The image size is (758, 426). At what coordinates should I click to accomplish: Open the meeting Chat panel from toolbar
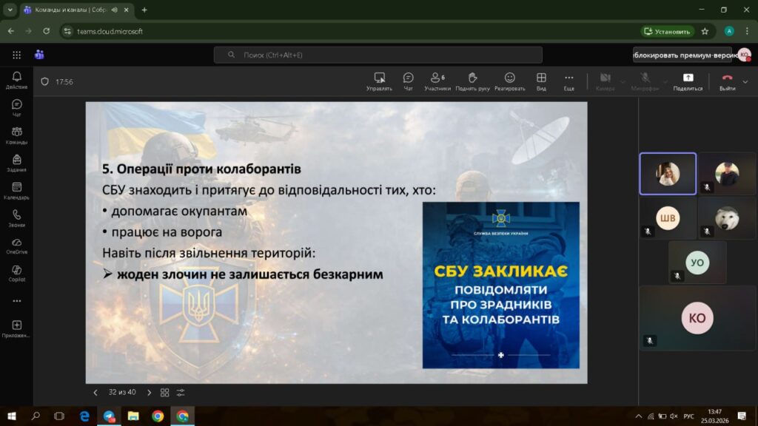(x=408, y=81)
